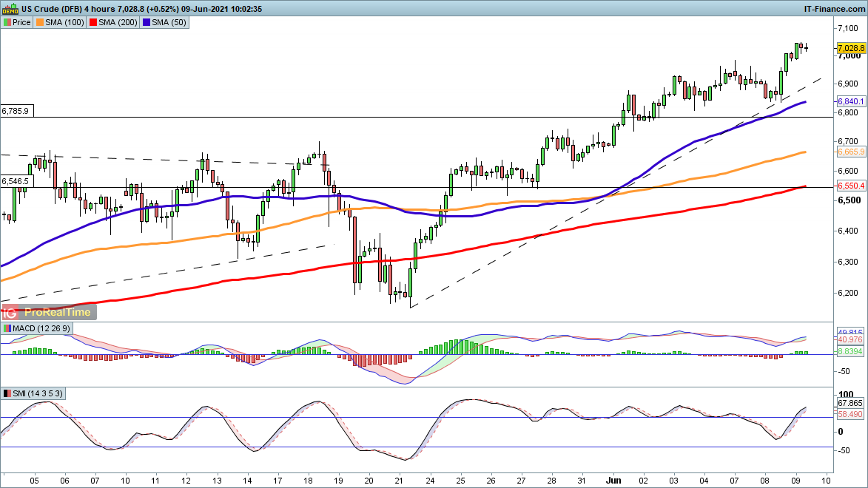Screen dimensions: 868x488
Task: Click the blue 6,840.1 SMA value tag
Action: [x=851, y=101]
